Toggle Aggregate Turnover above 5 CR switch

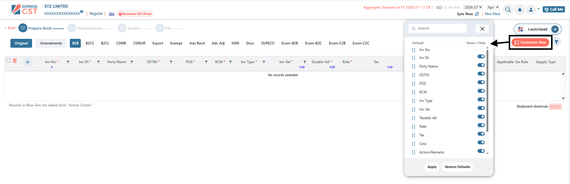point(439,7)
